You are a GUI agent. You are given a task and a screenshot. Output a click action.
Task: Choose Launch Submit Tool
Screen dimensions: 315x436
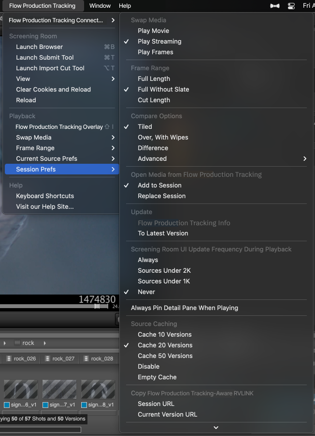(61, 57)
